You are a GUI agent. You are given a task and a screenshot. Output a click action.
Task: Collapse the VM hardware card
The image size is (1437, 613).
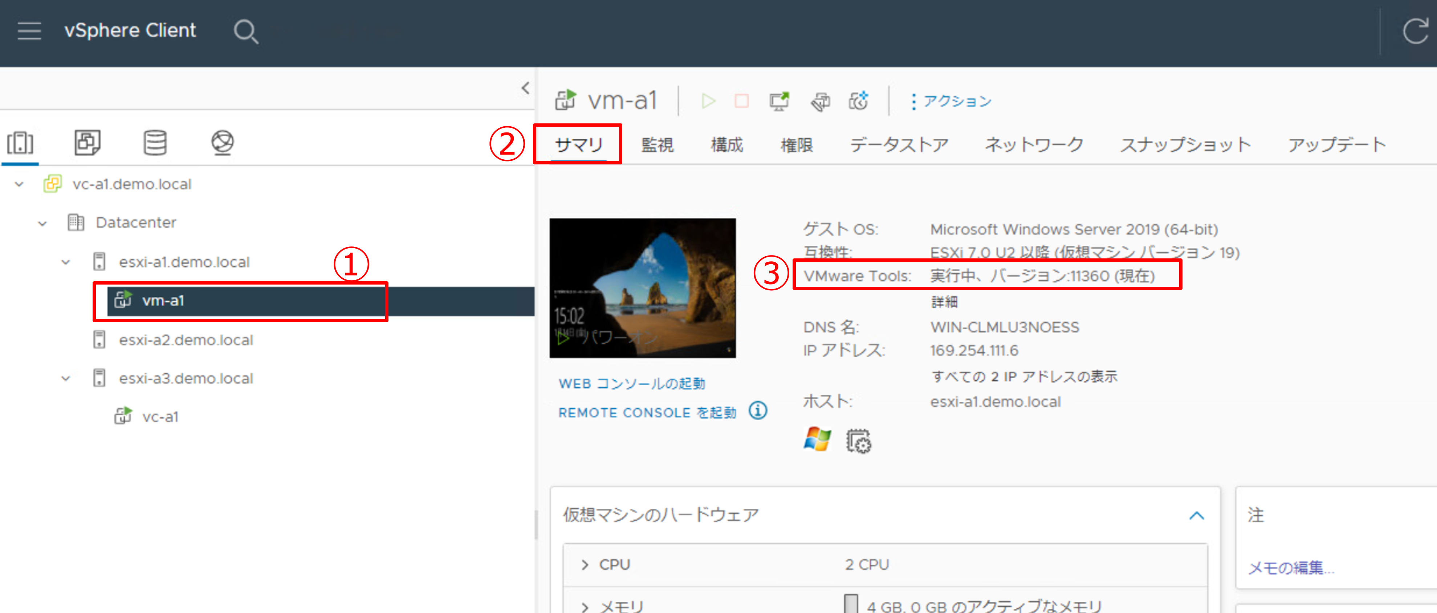tap(1196, 515)
